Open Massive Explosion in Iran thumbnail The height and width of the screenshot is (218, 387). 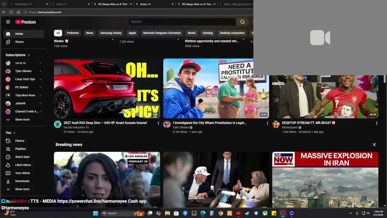(x=325, y=180)
